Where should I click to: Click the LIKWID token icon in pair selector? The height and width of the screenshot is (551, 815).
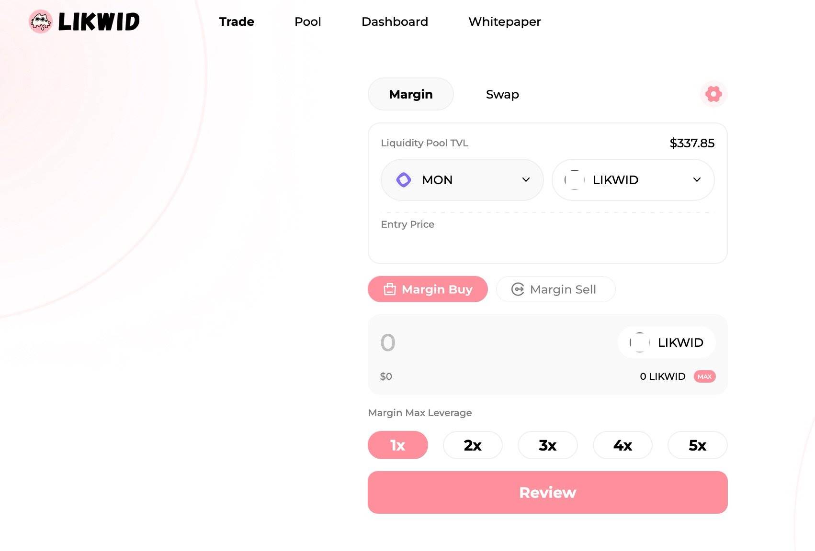point(574,180)
